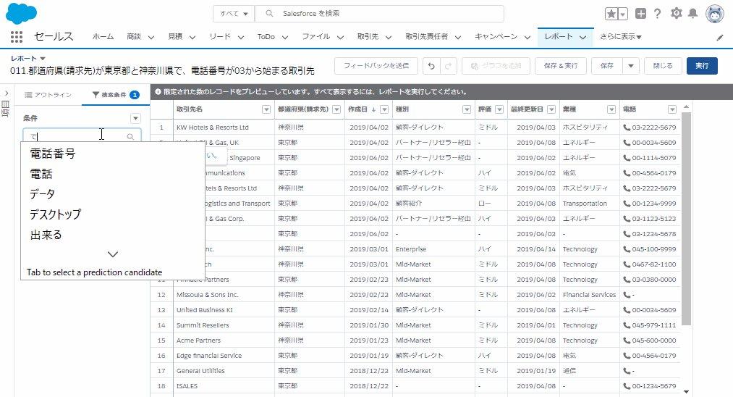Open the ToDo tab

pyautogui.click(x=266, y=36)
